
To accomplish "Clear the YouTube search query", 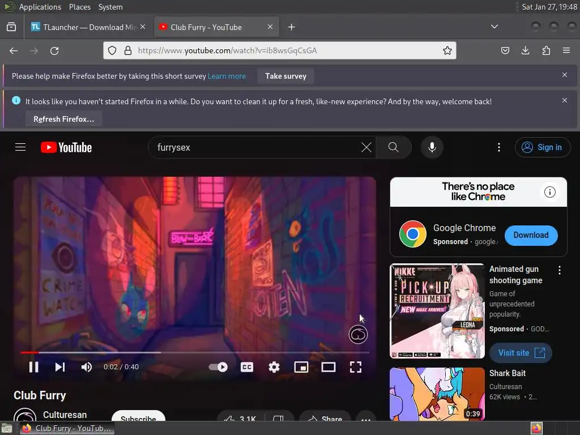I will click(x=366, y=147).
